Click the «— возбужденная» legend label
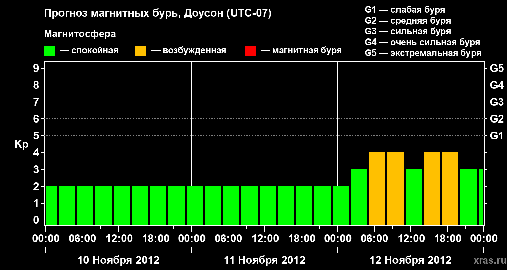Viewport: 507px width, 270px height. (189, 51)
